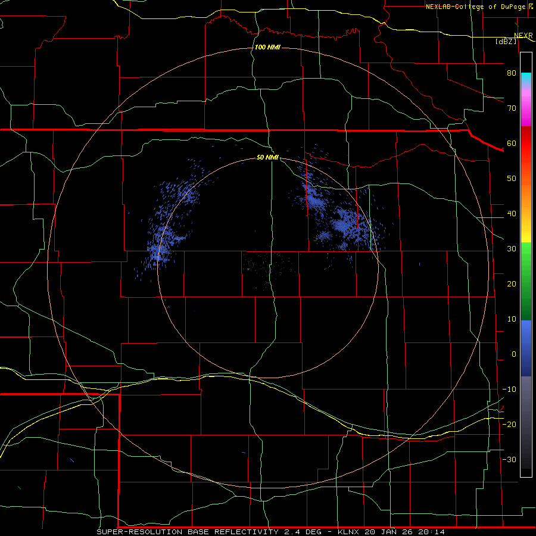This screenshot has width=536, height=536.
Task: Click the 0 dBZ scale value
Action: point(514,354)
